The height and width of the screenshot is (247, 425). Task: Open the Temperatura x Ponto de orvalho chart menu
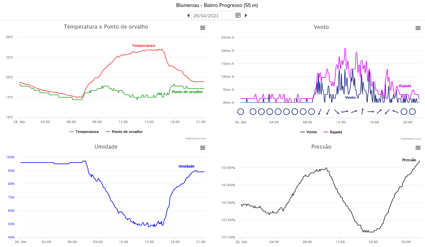(x=203, y=28)
